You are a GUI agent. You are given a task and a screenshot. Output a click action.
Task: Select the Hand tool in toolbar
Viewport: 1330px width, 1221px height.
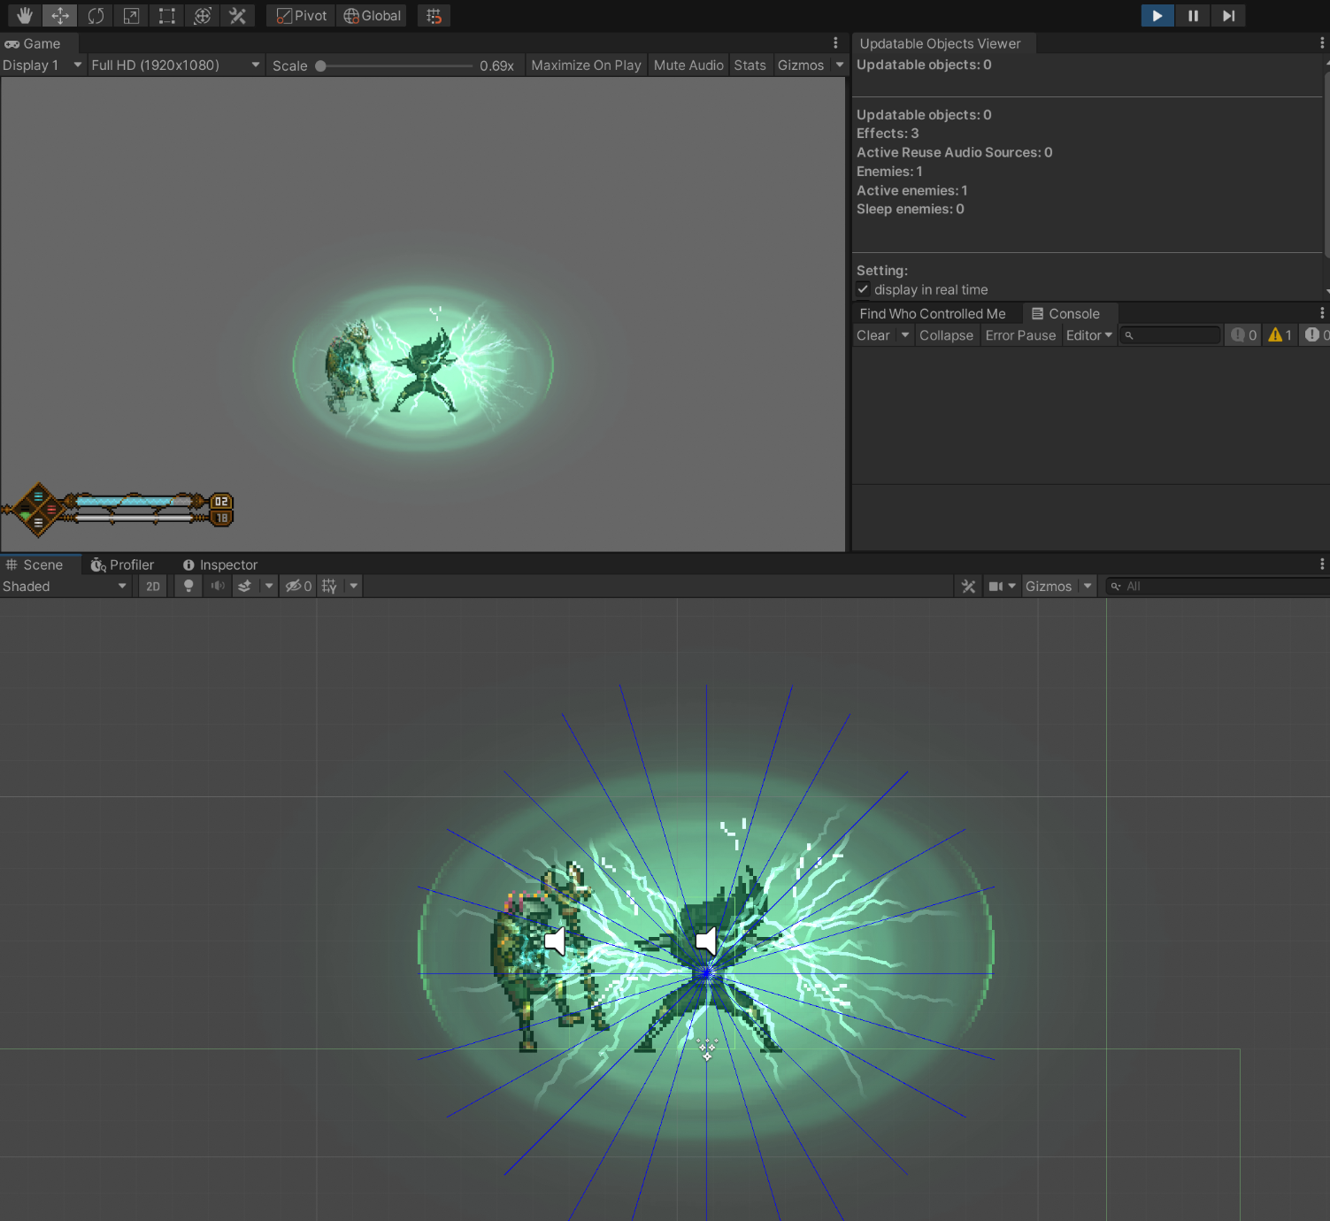25,16
